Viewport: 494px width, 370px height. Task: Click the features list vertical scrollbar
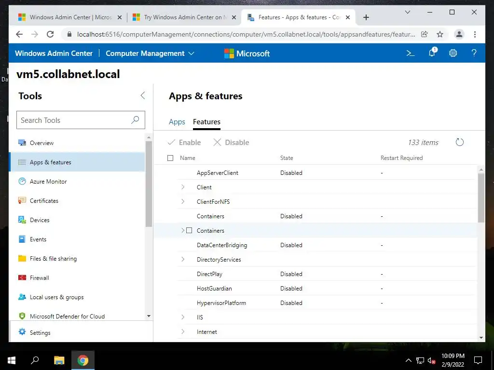pyautogui.click(x=481, y=198)
